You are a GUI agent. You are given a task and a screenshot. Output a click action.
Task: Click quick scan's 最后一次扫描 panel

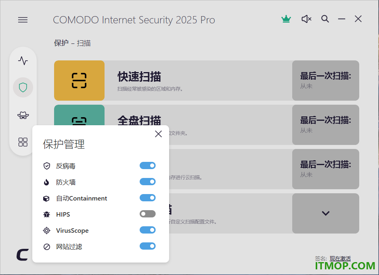coord(326,81)
